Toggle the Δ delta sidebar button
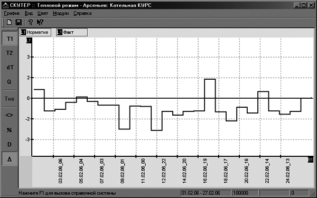The height and width of the screenshot is (198, 317). click(10, 159)
